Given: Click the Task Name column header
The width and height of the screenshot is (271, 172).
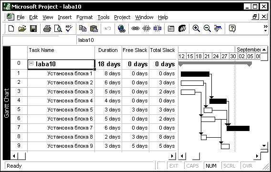Looking at the screenshot, I should coord(61,52).
